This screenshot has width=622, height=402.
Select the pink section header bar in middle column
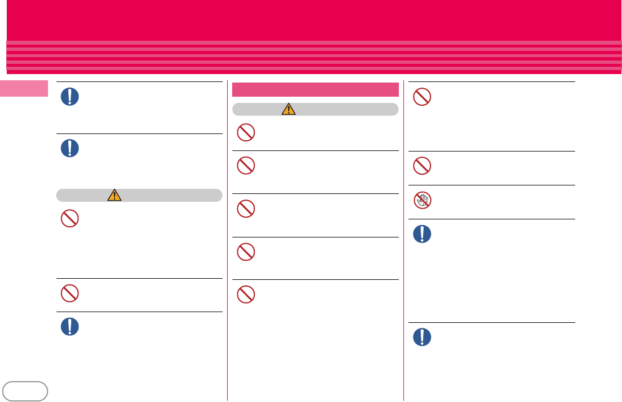tap(315, 89)
